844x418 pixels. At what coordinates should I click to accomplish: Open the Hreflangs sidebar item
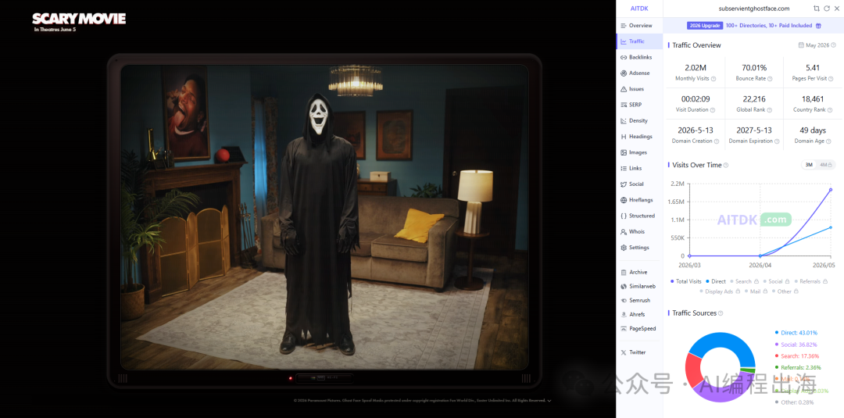639,200
